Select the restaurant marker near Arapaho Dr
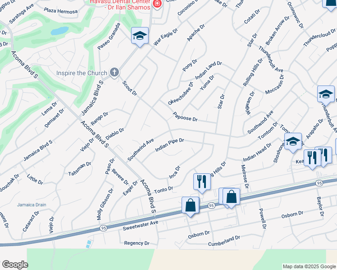This screenshot has width=337, height=270. click(x=312, y=158)
